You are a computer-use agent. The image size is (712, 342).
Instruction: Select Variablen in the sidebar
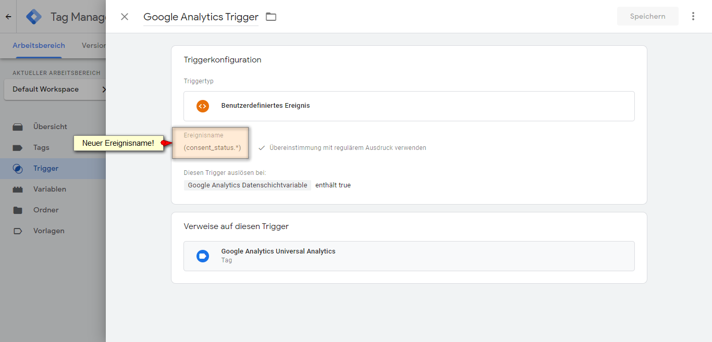[50, 189]
